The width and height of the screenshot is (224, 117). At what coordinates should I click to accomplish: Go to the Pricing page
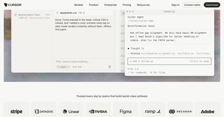[x=127, y=5]
